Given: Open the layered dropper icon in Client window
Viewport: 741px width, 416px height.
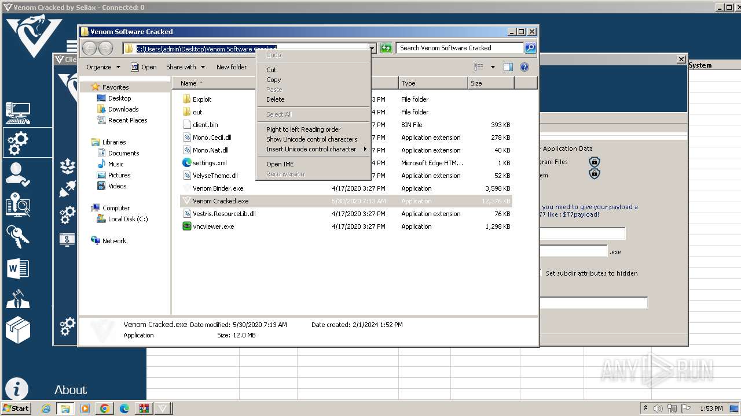Looking at the screenshot, I should pyautogui.click(x=68, y=166).
